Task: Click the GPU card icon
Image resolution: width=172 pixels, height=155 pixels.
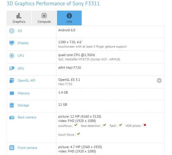Action: point(12,68)
